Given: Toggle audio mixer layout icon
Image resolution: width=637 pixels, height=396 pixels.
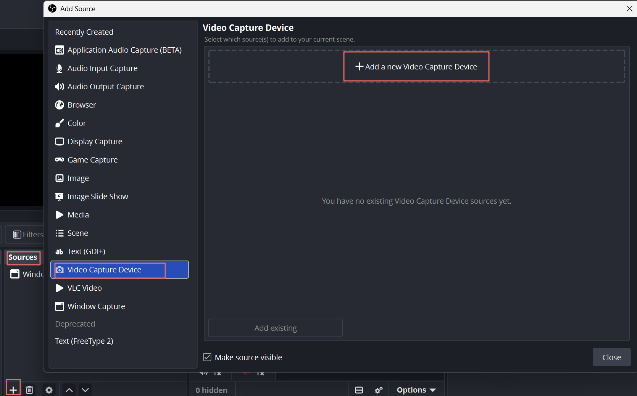Looking at the screenshot, I should [x=359, y=390].
